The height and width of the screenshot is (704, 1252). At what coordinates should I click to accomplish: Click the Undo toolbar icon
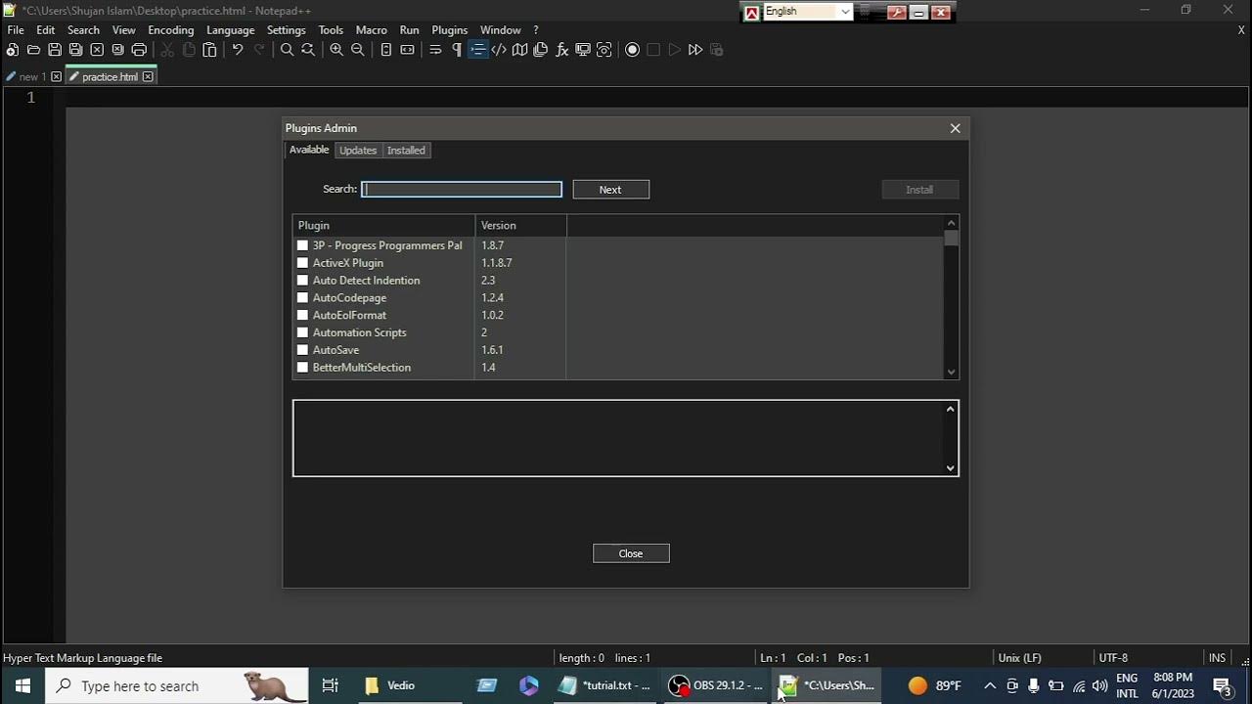click(238, 50)
